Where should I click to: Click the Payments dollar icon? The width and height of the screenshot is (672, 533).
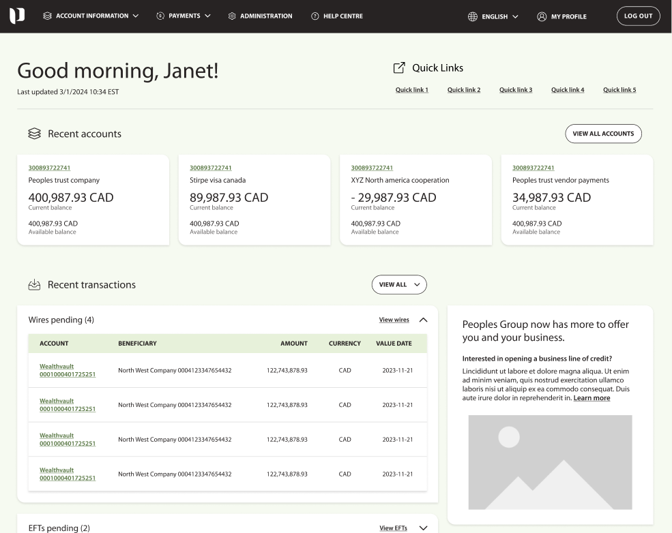click(x=160, y=16)
